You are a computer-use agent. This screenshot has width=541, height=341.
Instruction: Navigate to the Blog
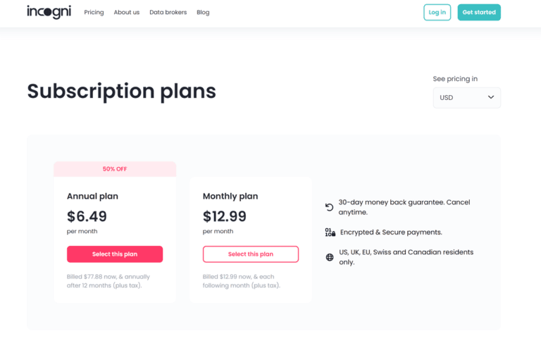click(x=203, y=13)
